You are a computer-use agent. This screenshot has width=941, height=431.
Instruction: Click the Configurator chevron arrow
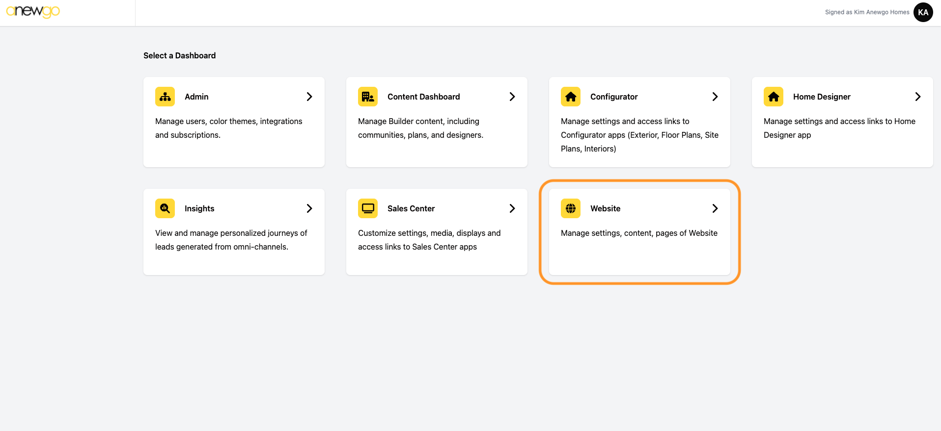715,97
